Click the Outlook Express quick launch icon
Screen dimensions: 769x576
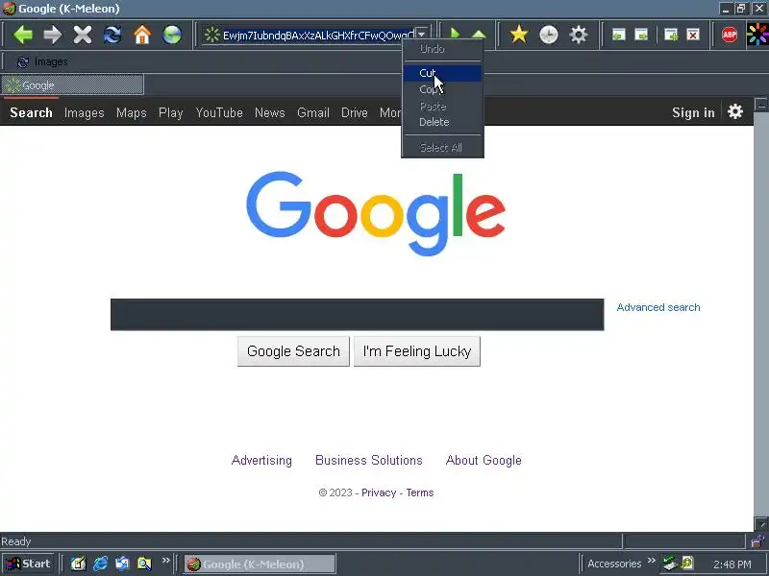click(x=122, y=564)
